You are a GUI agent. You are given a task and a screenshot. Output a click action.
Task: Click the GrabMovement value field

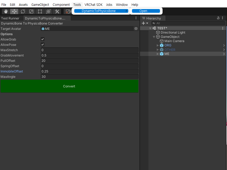click(x=90, y=55)
